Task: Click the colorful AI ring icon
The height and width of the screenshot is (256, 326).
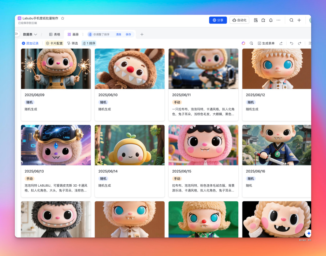Action: pos(244,43)
